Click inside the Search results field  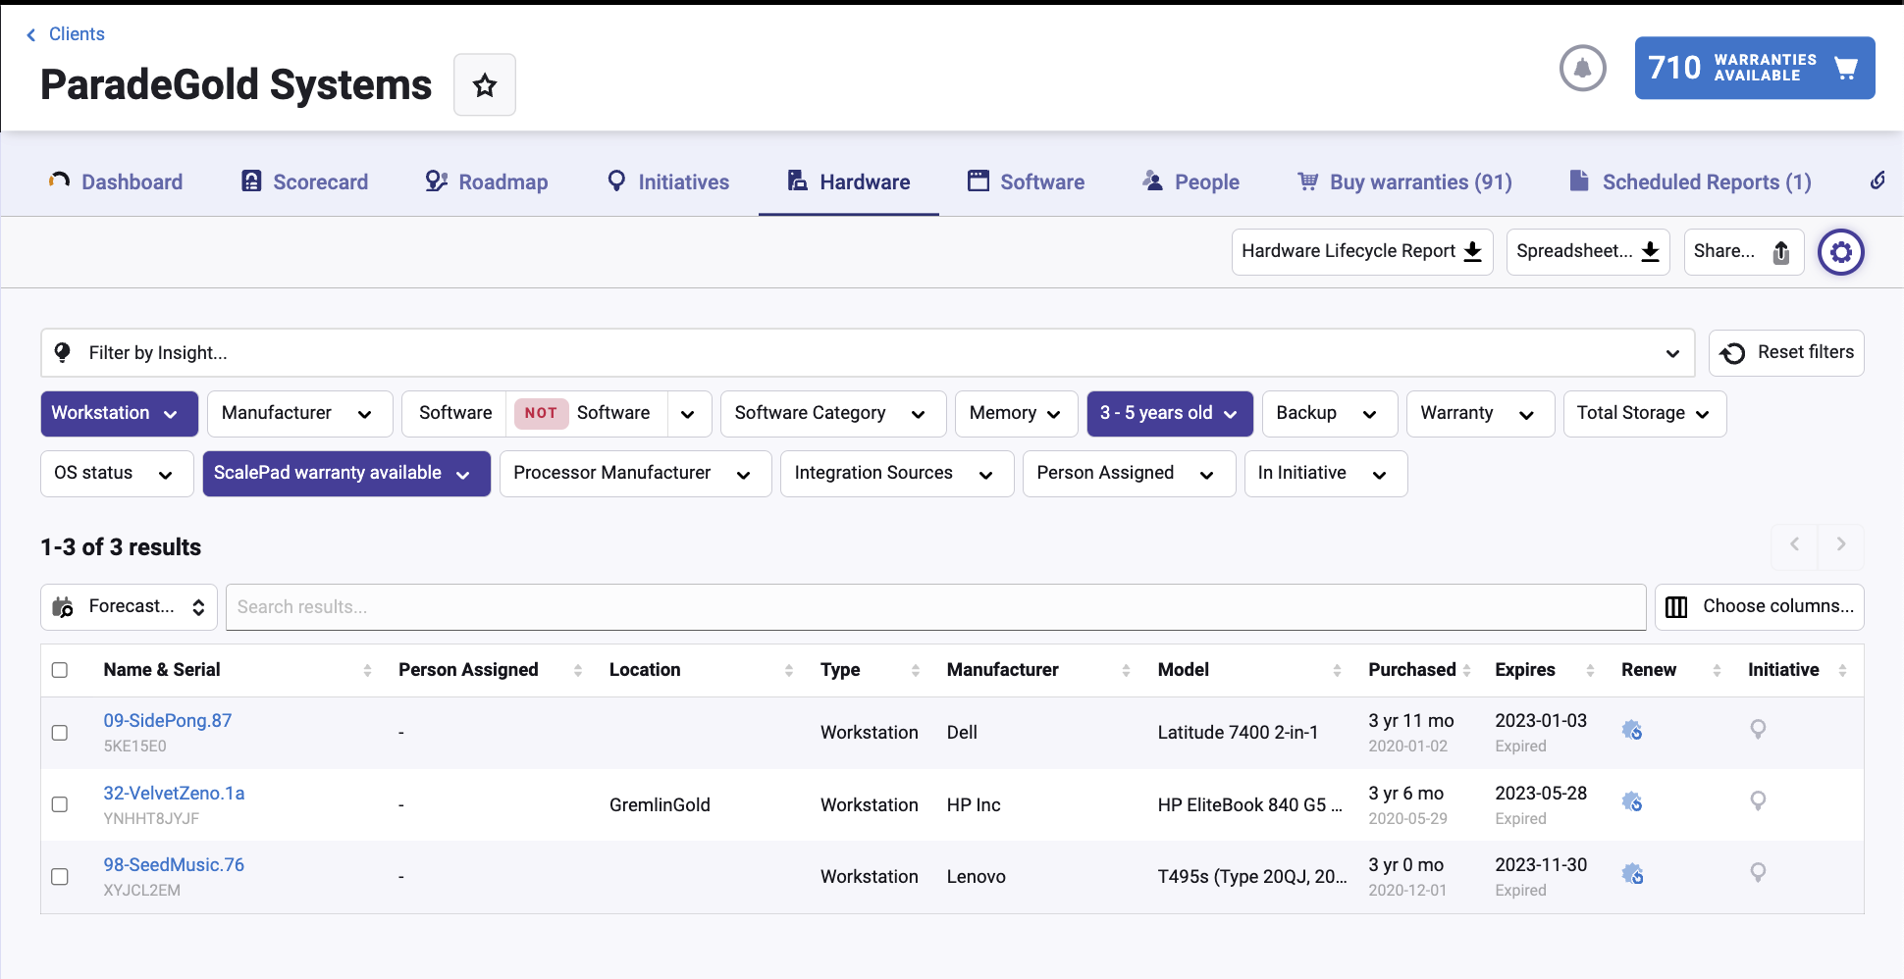pyautogui.click(x=932, y=607)
